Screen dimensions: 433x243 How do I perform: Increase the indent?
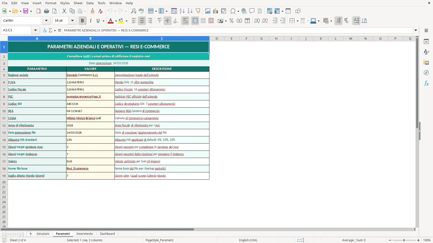(x=275, y=21)
